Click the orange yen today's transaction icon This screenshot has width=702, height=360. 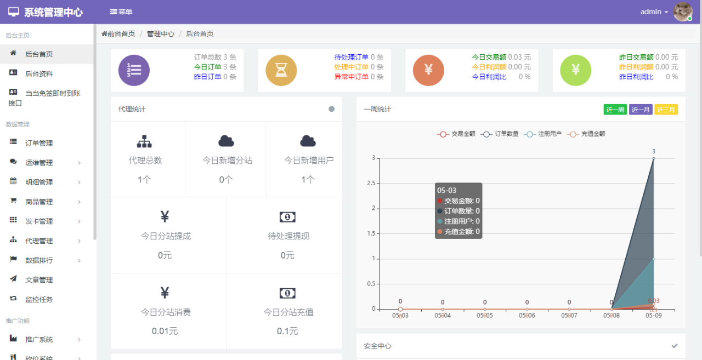428,71
